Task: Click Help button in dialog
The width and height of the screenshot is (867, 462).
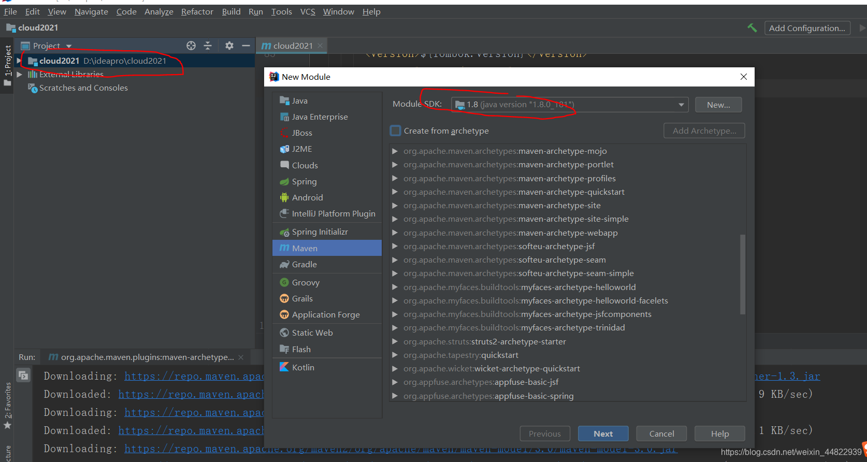Action: [x=719, y=434]
